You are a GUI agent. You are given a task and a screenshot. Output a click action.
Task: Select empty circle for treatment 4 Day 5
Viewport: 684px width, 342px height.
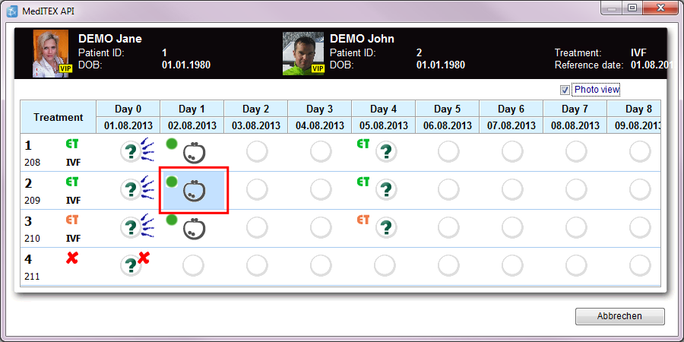448,266
